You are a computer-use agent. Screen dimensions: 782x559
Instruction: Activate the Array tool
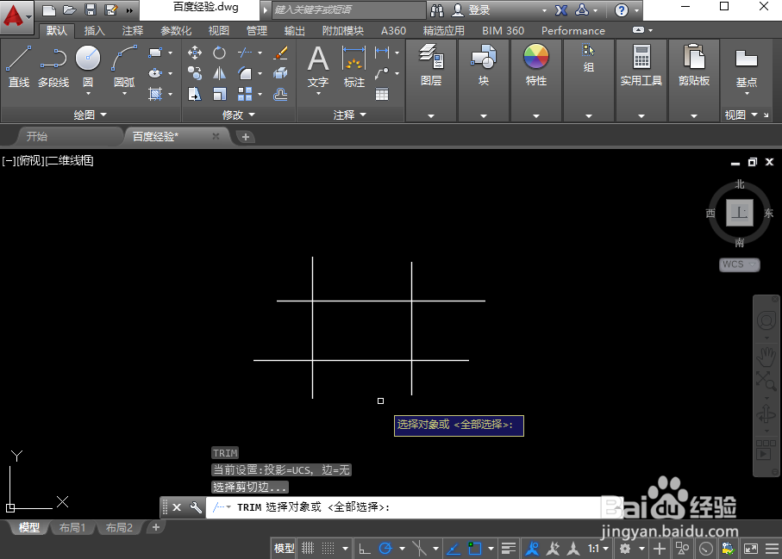(x=245, y=94)
